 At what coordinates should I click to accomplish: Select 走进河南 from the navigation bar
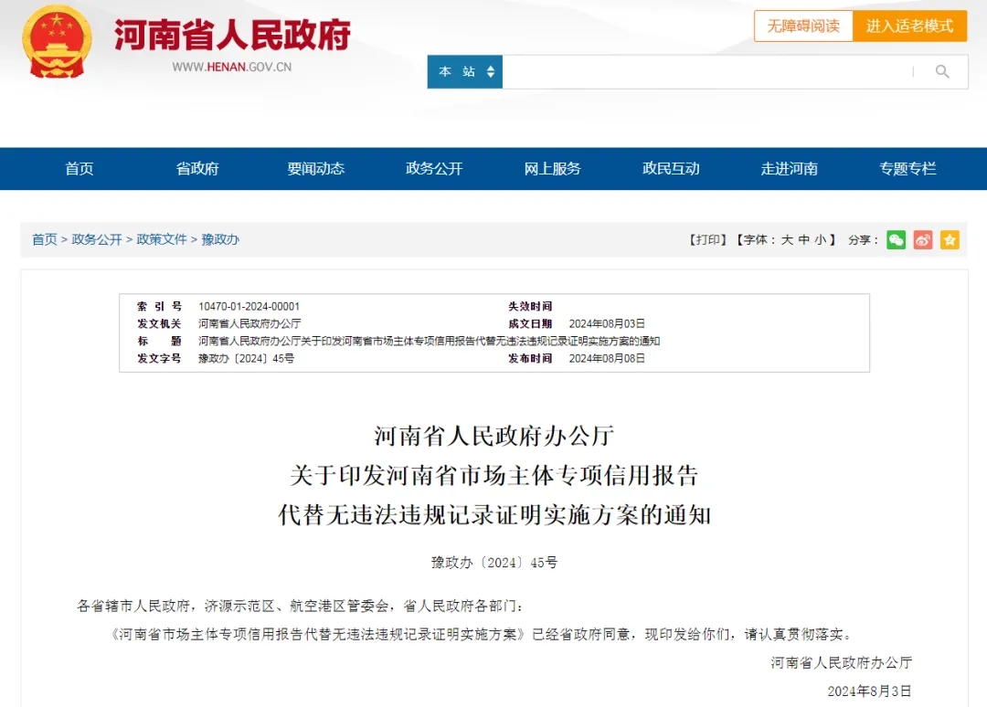click(789, 169)
